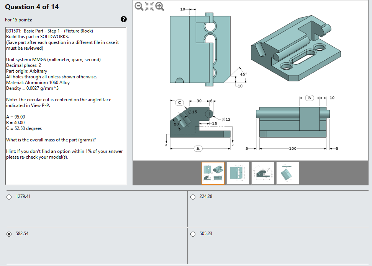Open the black help question-mark icon

pos(123,19)
